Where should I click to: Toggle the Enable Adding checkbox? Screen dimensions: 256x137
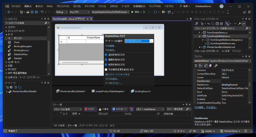click(106, 55)
